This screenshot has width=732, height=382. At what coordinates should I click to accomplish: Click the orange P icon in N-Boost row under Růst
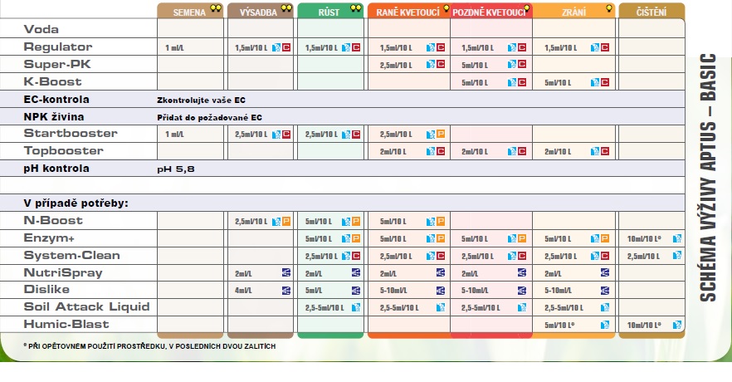[356, 222]
